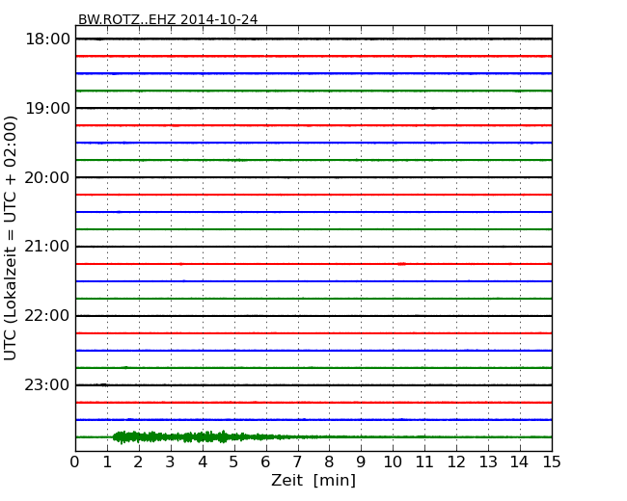Image resolution: width=627 pixels, height=501 pixels.
Task: Click the x-axis tick label 1
Action: point(107,462)
